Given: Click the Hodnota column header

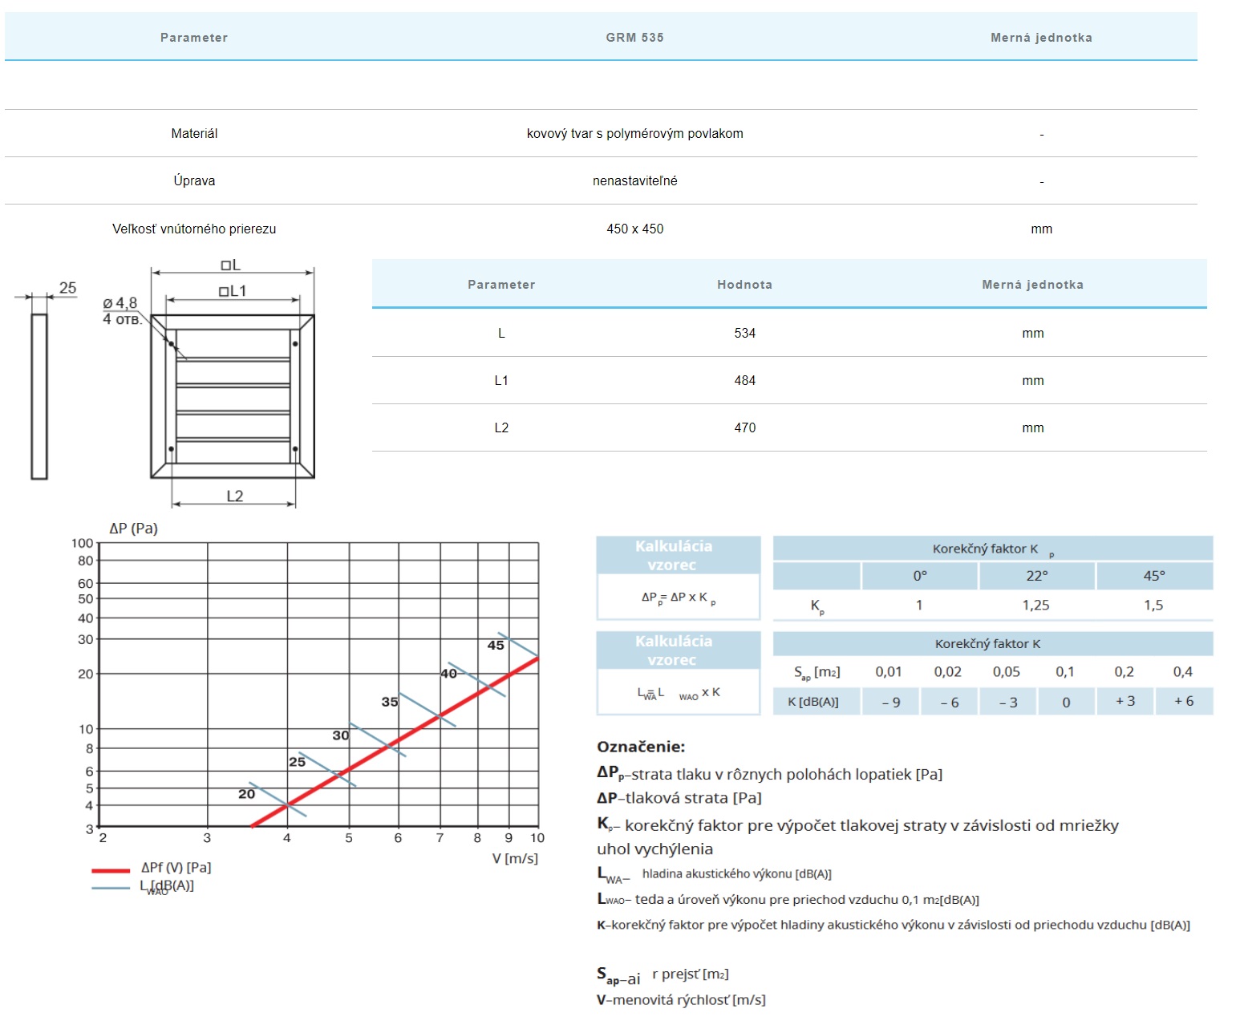Looking at the screenshot, I should 744,285.
